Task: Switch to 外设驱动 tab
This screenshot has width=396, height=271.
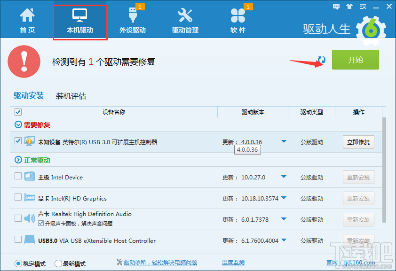Action: click(133, 21)
